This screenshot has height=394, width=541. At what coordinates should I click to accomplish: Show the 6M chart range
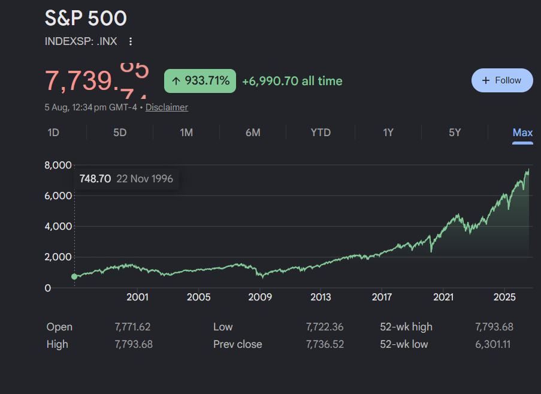click(x=253, y=133)
